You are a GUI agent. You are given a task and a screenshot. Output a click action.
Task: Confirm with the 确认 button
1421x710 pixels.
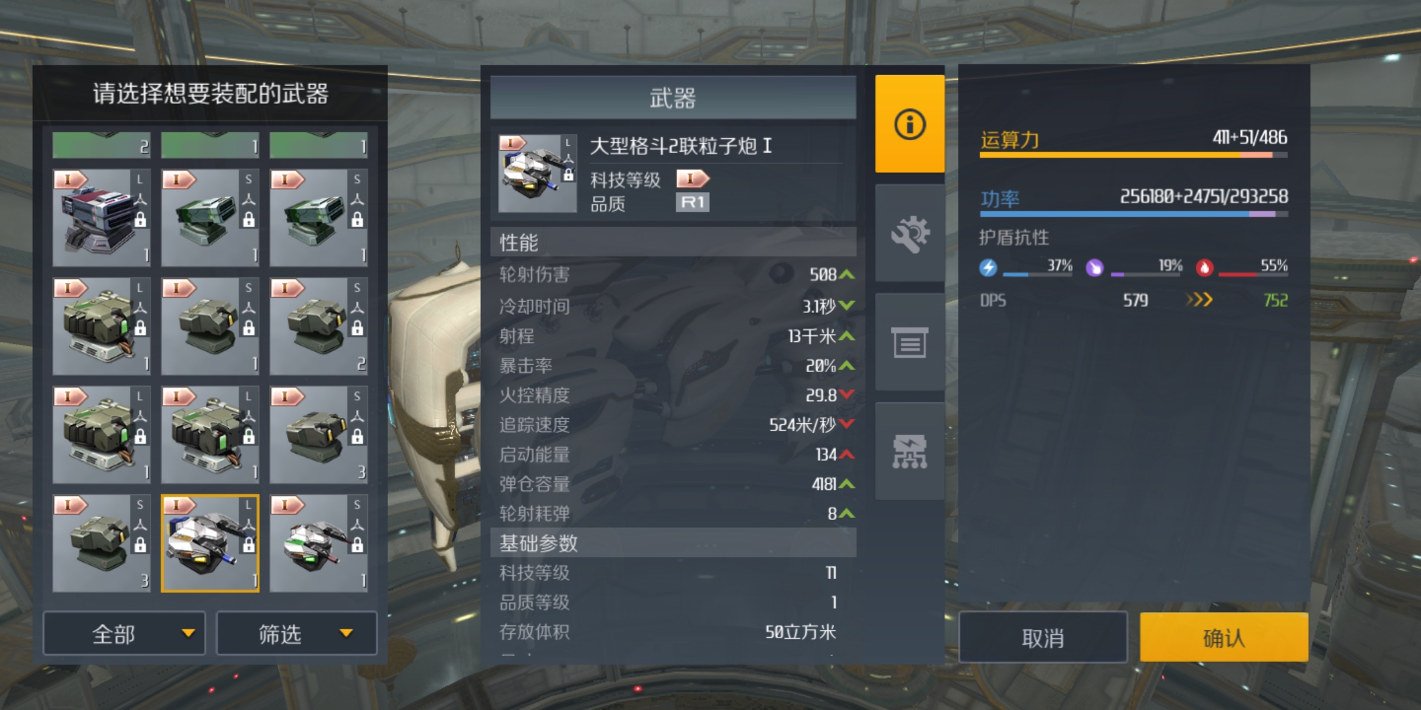tap(1224, 637)
